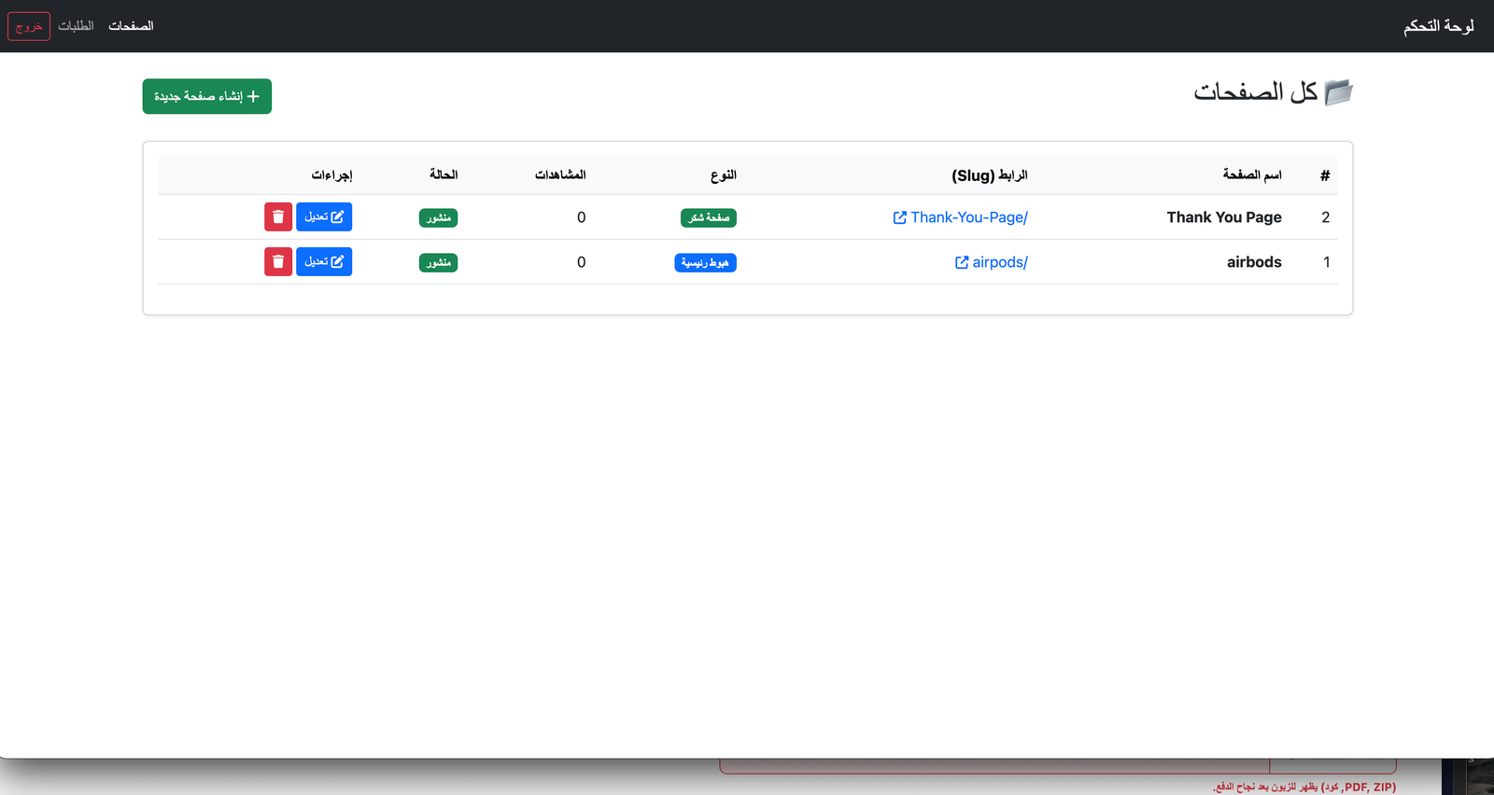Create a new page with إنشاء صفحة جديدة

[206, 96]
